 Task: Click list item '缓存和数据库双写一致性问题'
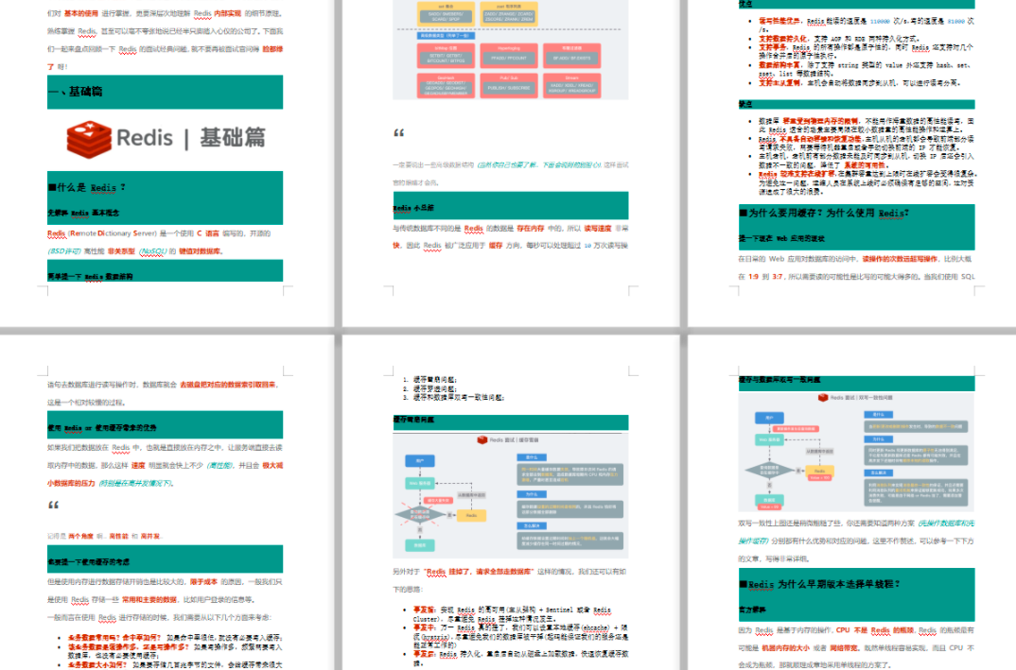[458, 398]
